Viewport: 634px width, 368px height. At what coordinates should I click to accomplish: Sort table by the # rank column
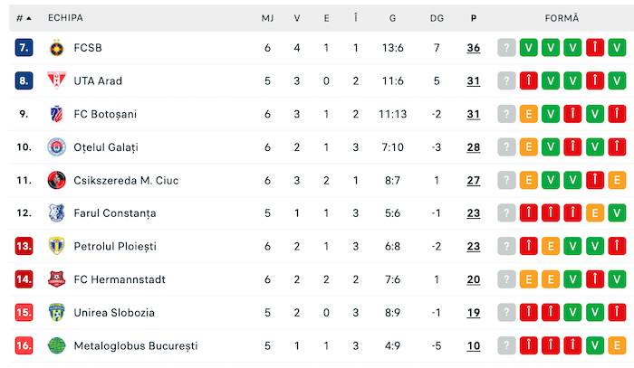coord(24,18)
